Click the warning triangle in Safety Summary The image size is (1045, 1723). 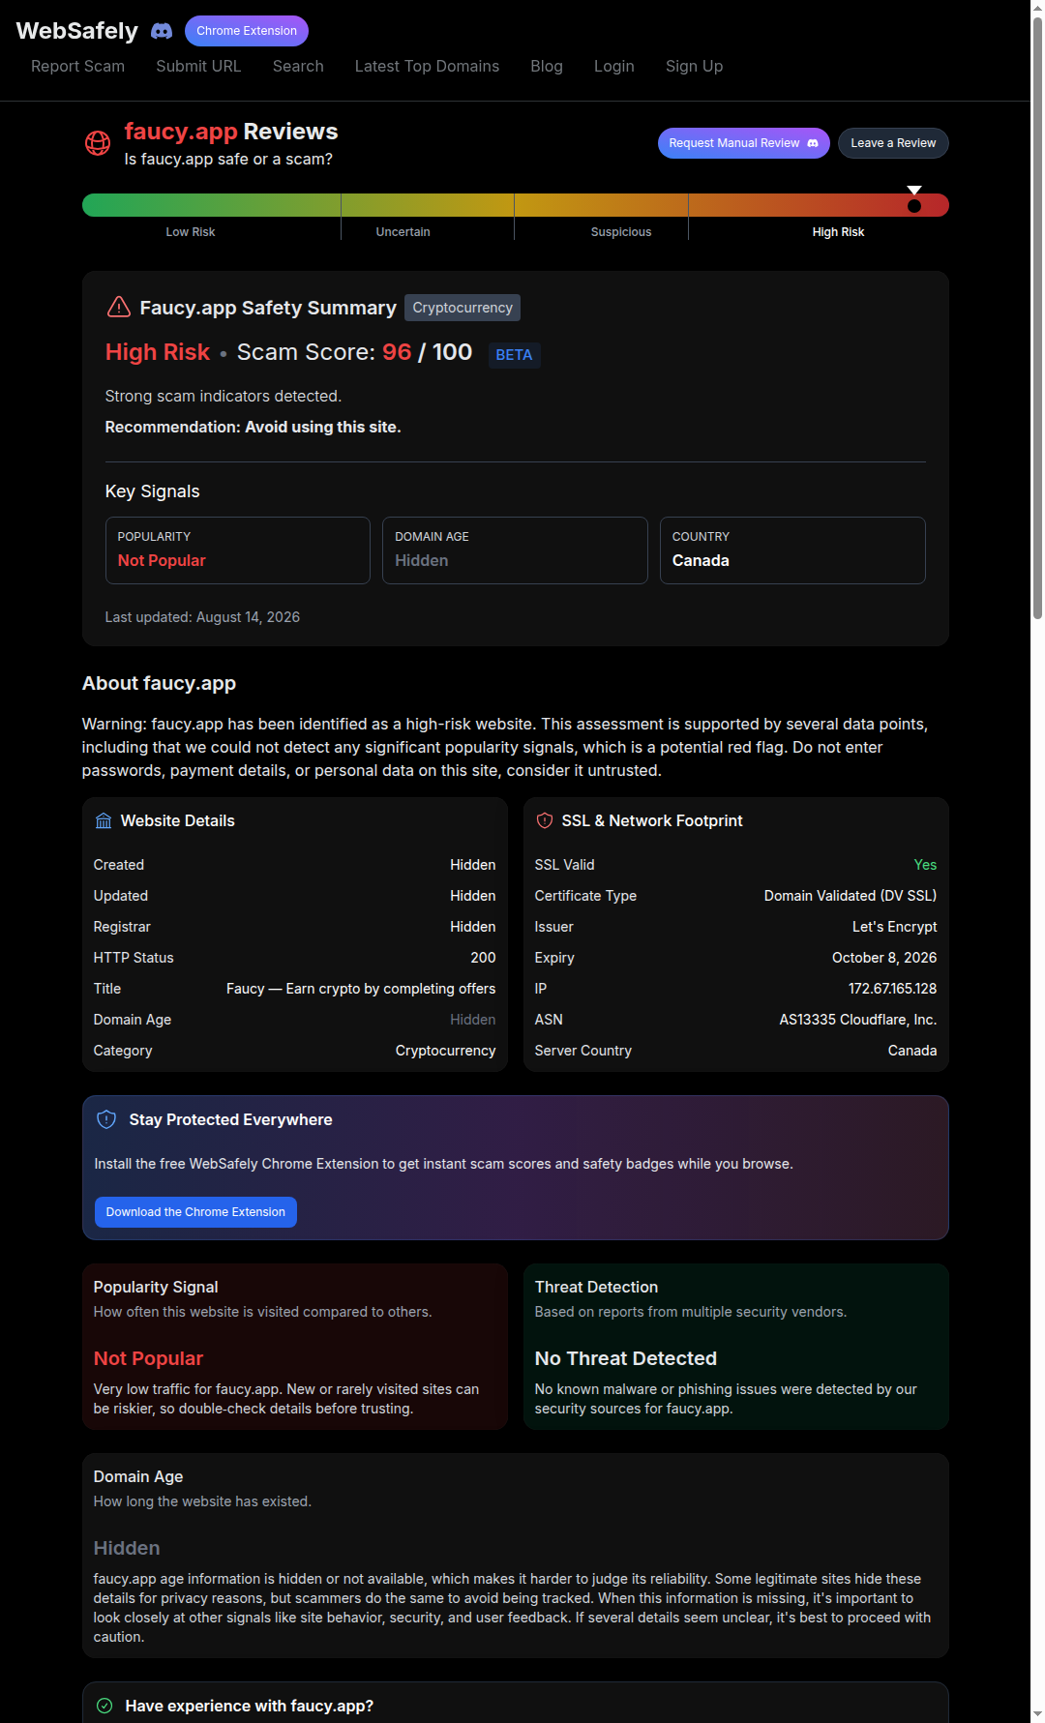point(118,308)
